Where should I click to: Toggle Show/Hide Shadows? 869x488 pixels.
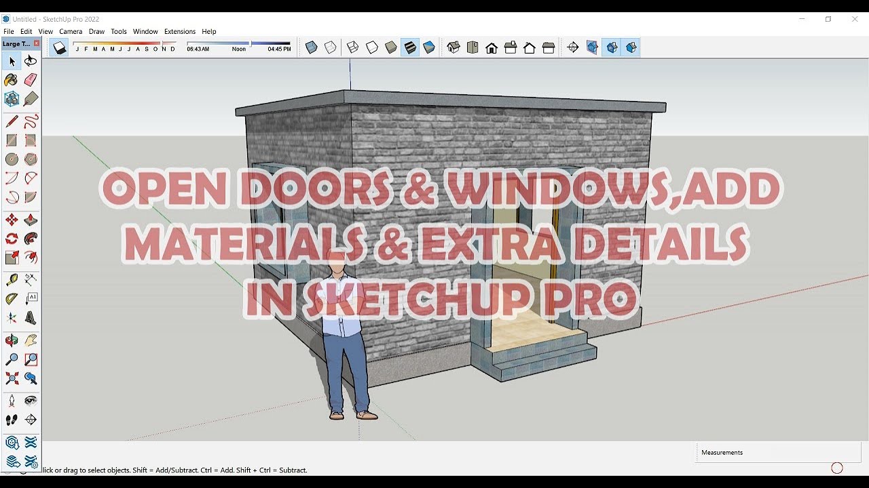[60, 47]
